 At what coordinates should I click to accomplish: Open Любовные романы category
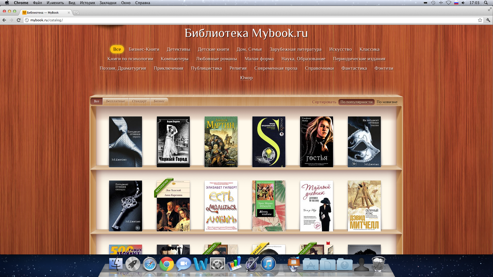pos(216,59)
